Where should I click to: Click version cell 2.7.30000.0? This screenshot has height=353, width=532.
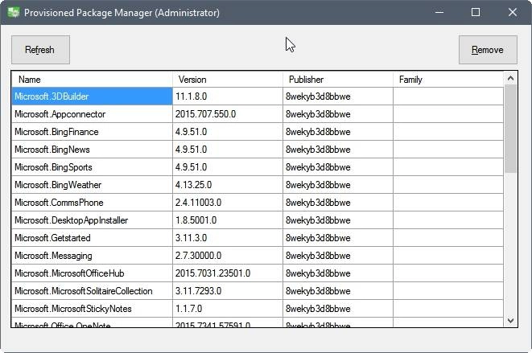pos(228,256)
